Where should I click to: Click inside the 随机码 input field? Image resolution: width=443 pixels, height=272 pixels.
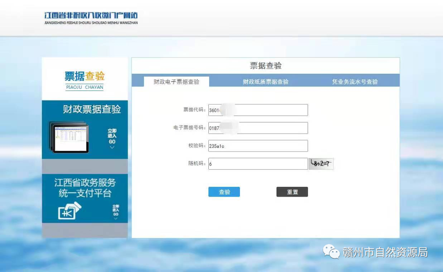click(x=258, y=163)
